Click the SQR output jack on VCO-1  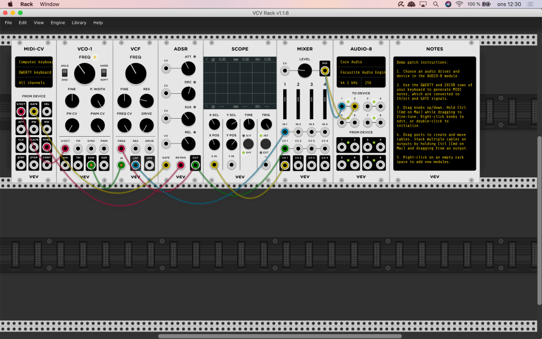(x=104, y=165)
